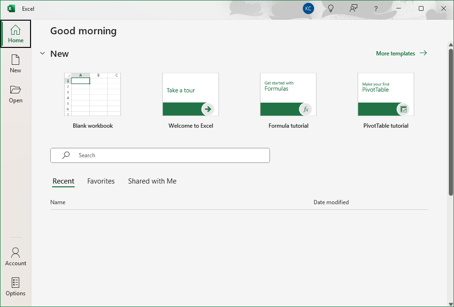Click the Help question mark icon

coord(376,8)
